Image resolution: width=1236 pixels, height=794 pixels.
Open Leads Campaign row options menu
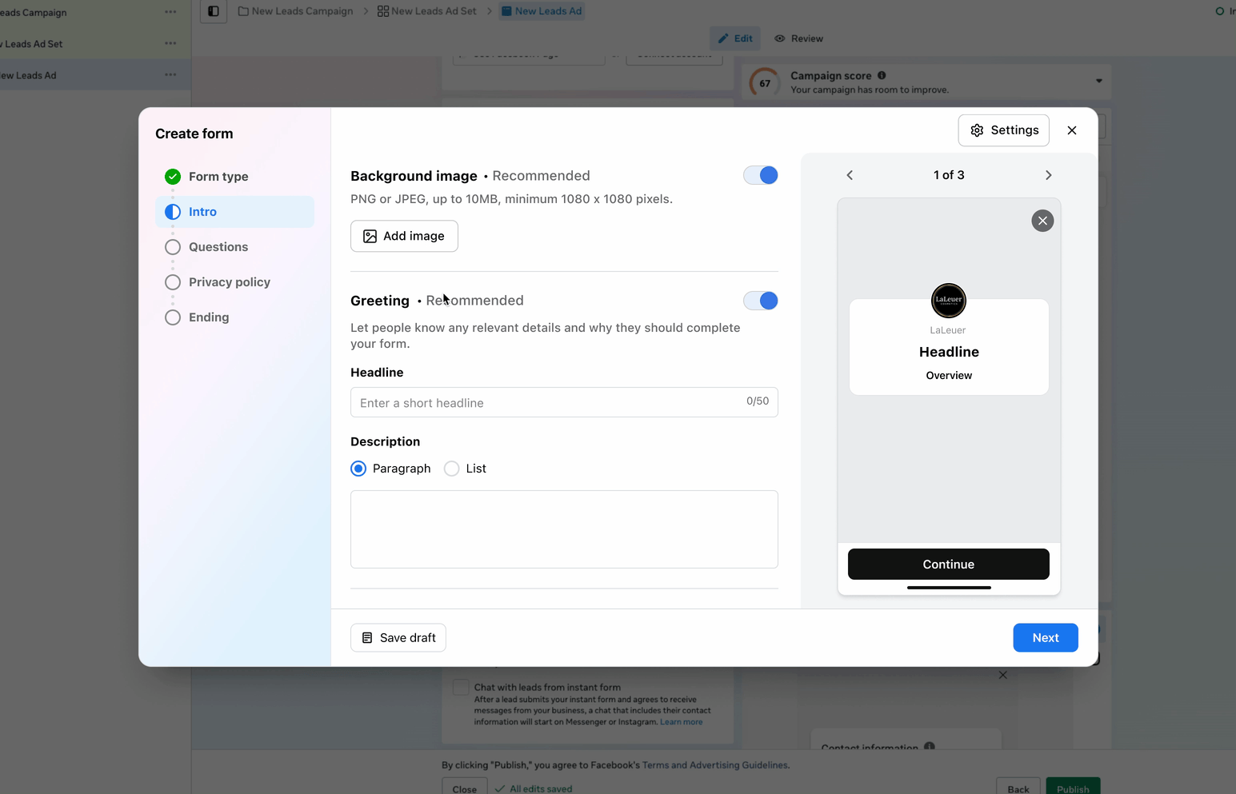[170, 12]
